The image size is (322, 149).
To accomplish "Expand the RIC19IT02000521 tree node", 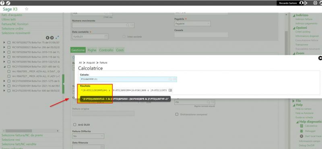I will point(4,47).
